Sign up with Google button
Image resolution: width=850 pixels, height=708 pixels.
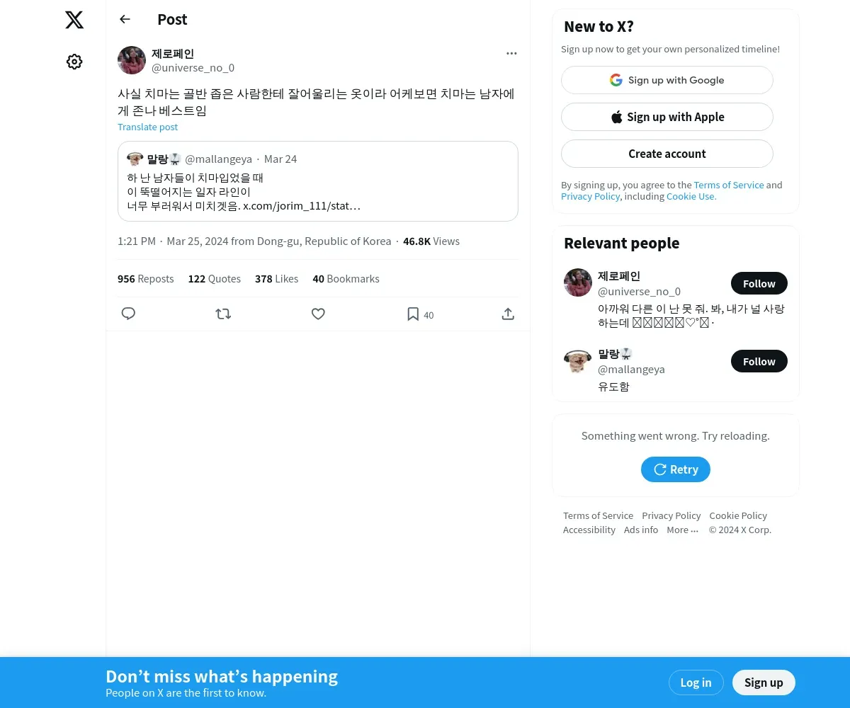click(667, 80)
